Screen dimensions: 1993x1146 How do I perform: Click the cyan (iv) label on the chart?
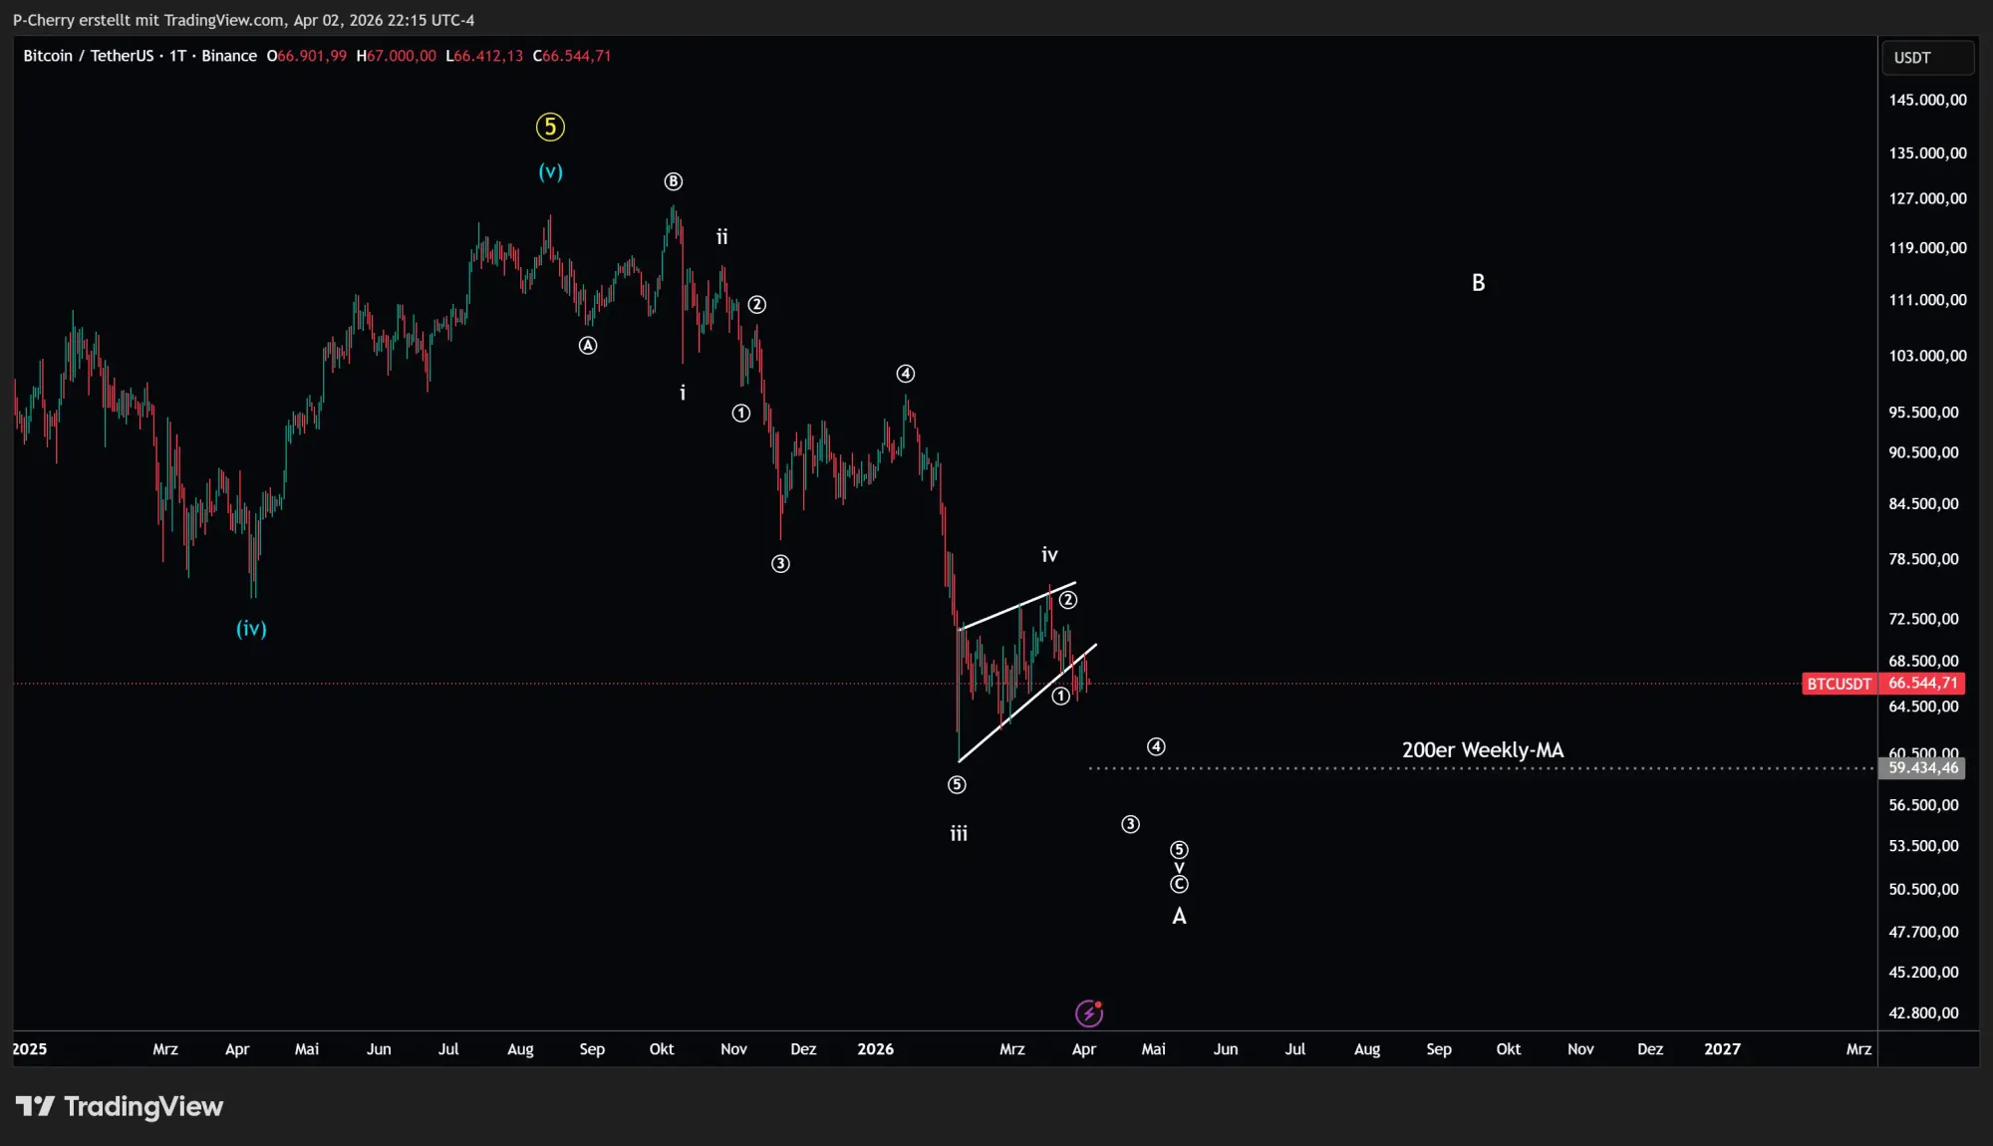coord(250,629)
